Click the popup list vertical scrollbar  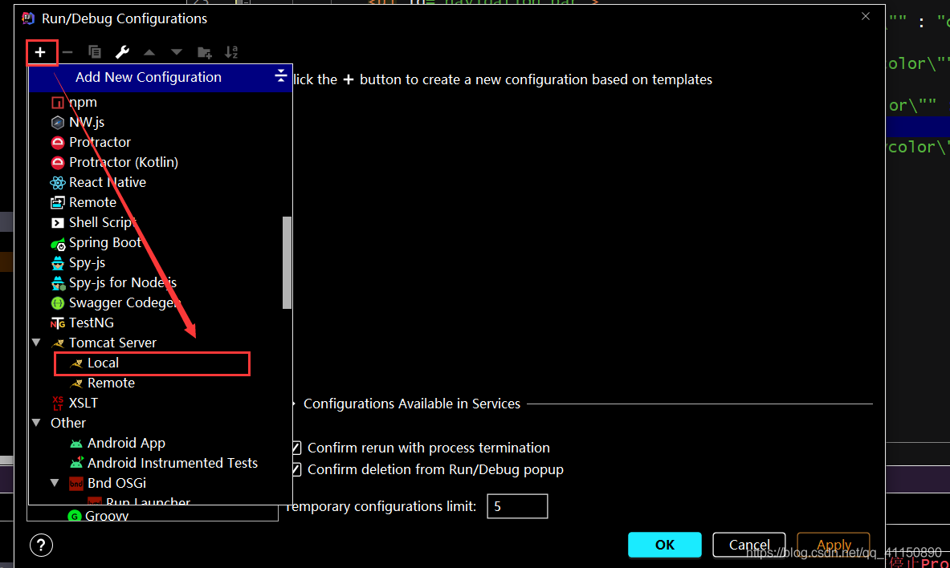click(287, 263)
